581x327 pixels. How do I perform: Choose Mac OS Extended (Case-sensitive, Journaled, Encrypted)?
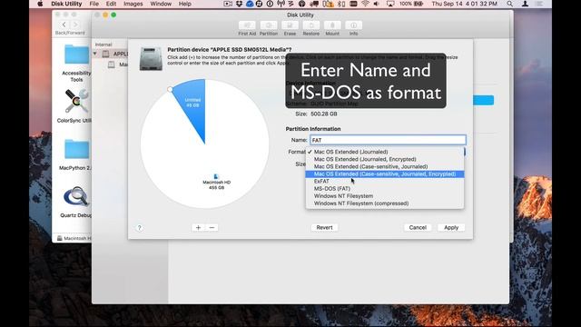tap(385, 173)
